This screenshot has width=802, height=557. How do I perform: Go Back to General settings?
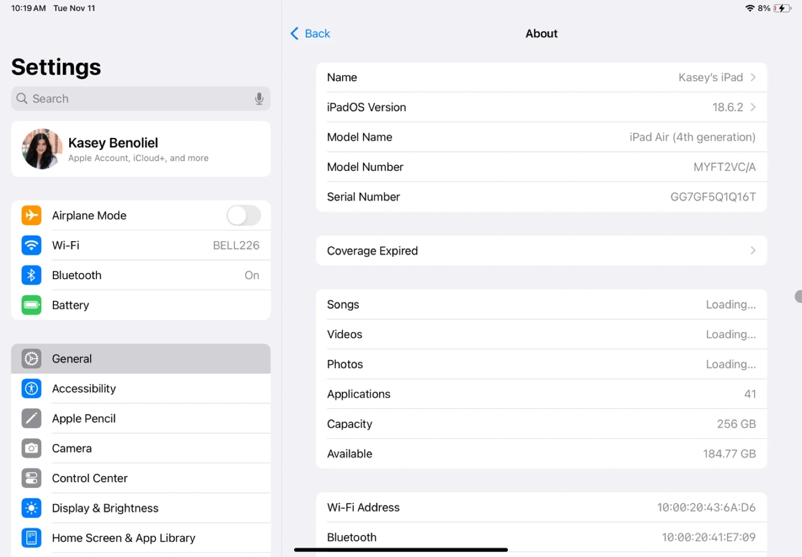pyautogui.click(x=310, y=33)
